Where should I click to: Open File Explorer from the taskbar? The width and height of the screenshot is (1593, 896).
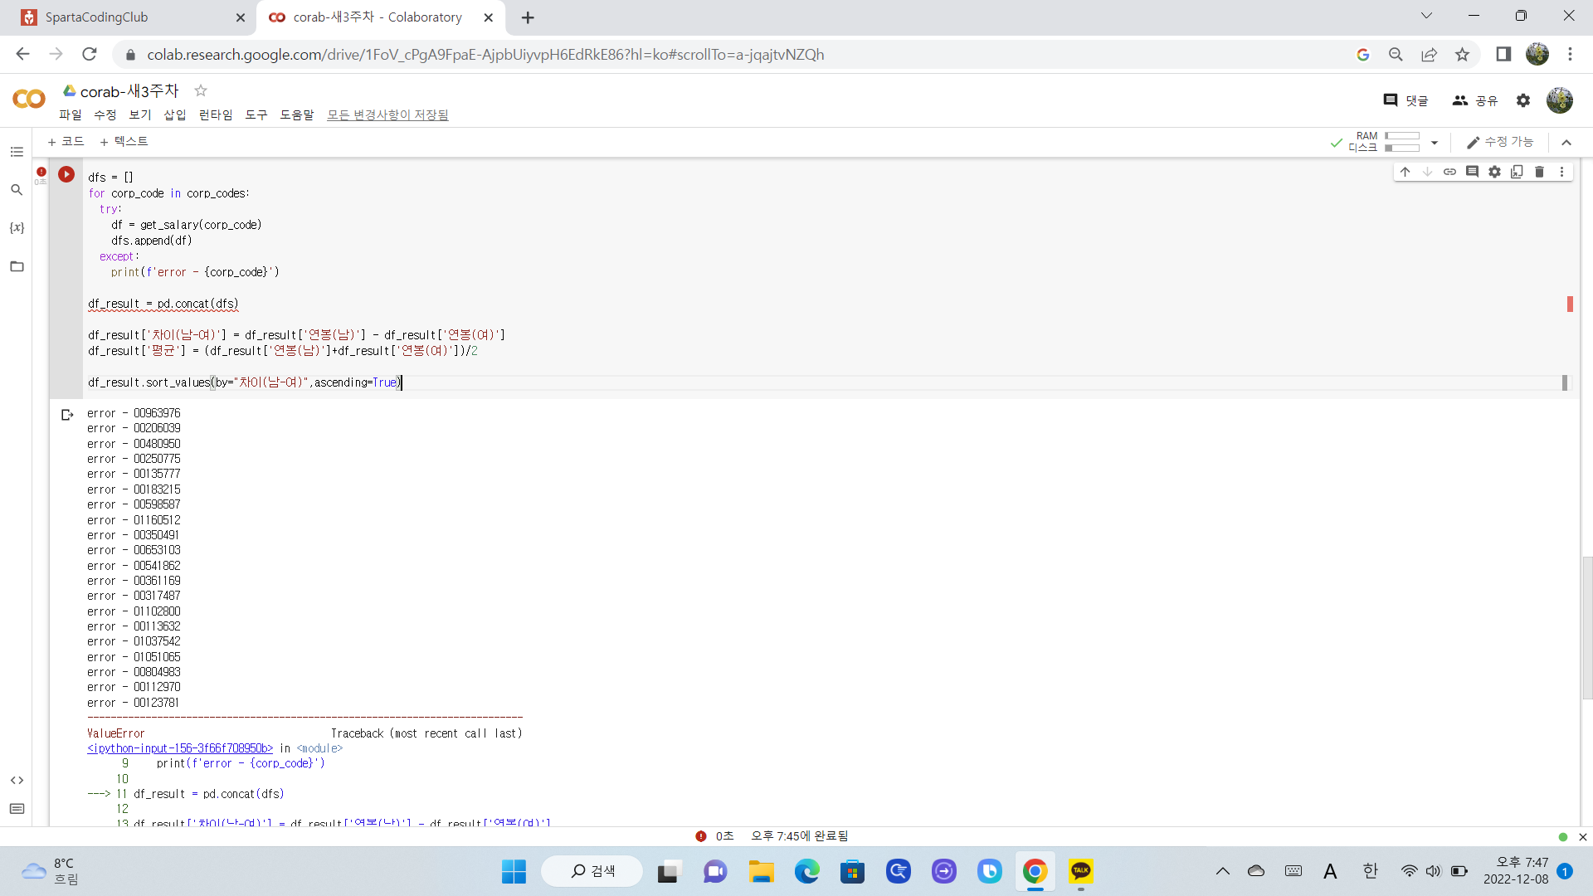pos(761,871)
